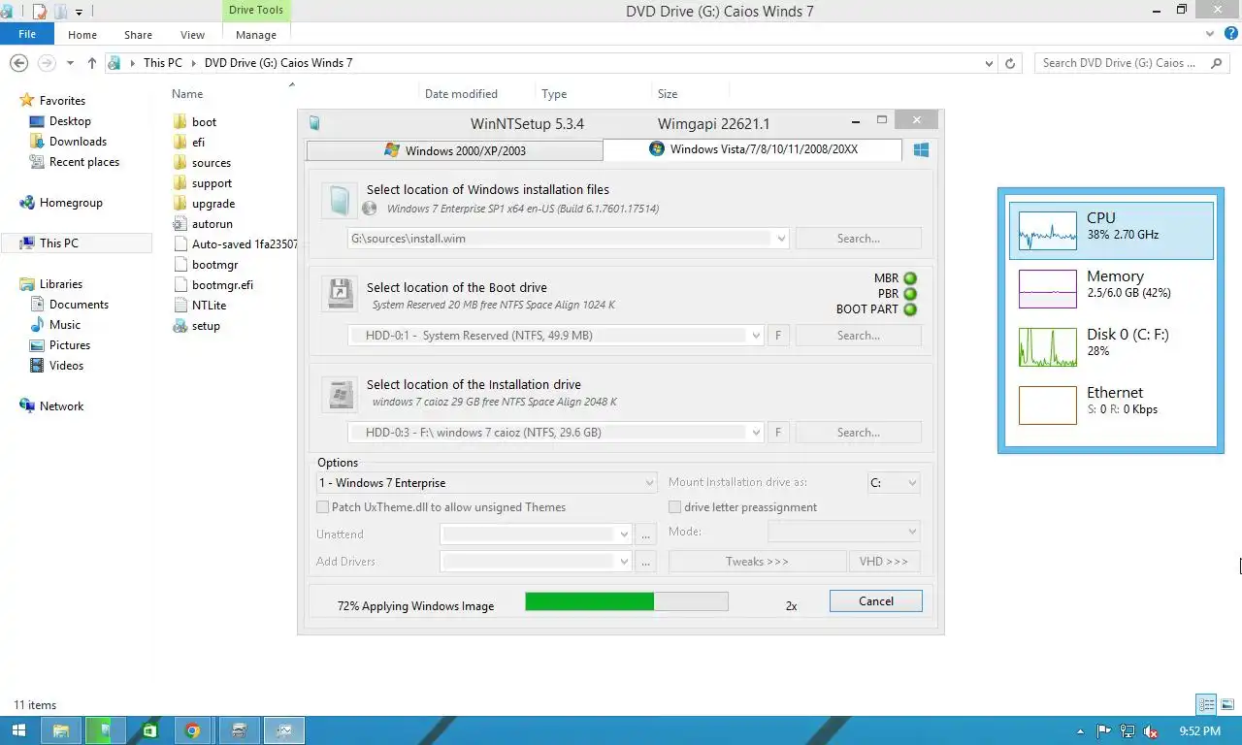
Task: Click the VHD >>> button
Action: pos(884,562)
